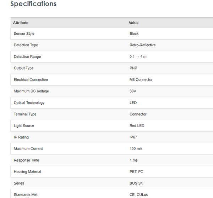Select the Terminal Type attribute label
This screenshot has height=198, width=213.
25,114
